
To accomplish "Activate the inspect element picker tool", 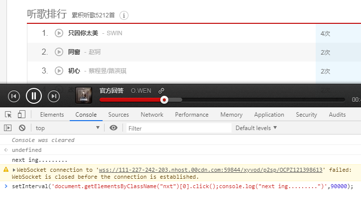I will 8,114.
